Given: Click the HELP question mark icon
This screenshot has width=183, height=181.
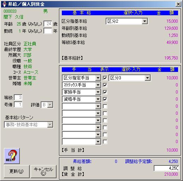Looking at the screenshot, I should tap(12, 156).
